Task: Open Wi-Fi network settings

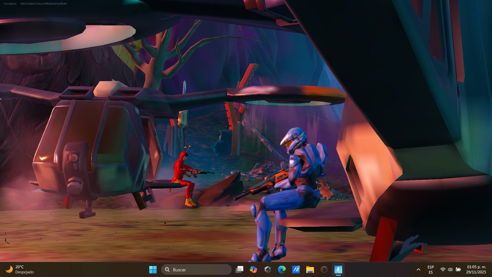Action: tap(443, 270)
